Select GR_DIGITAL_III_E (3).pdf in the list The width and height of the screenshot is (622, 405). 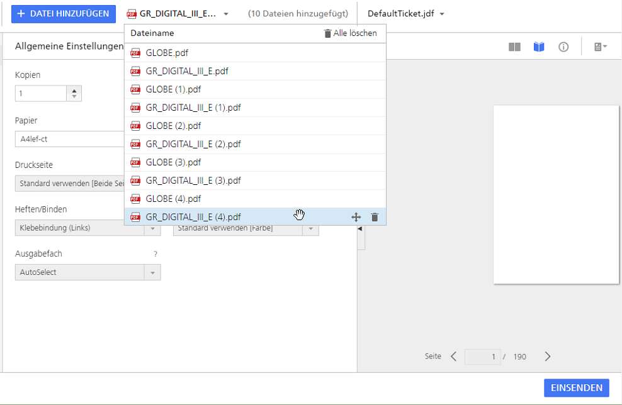coord(255,180)
